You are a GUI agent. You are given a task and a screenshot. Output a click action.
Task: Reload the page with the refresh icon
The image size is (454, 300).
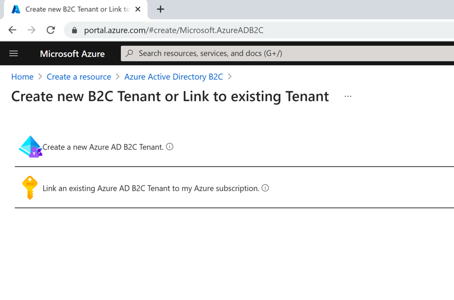51,30
